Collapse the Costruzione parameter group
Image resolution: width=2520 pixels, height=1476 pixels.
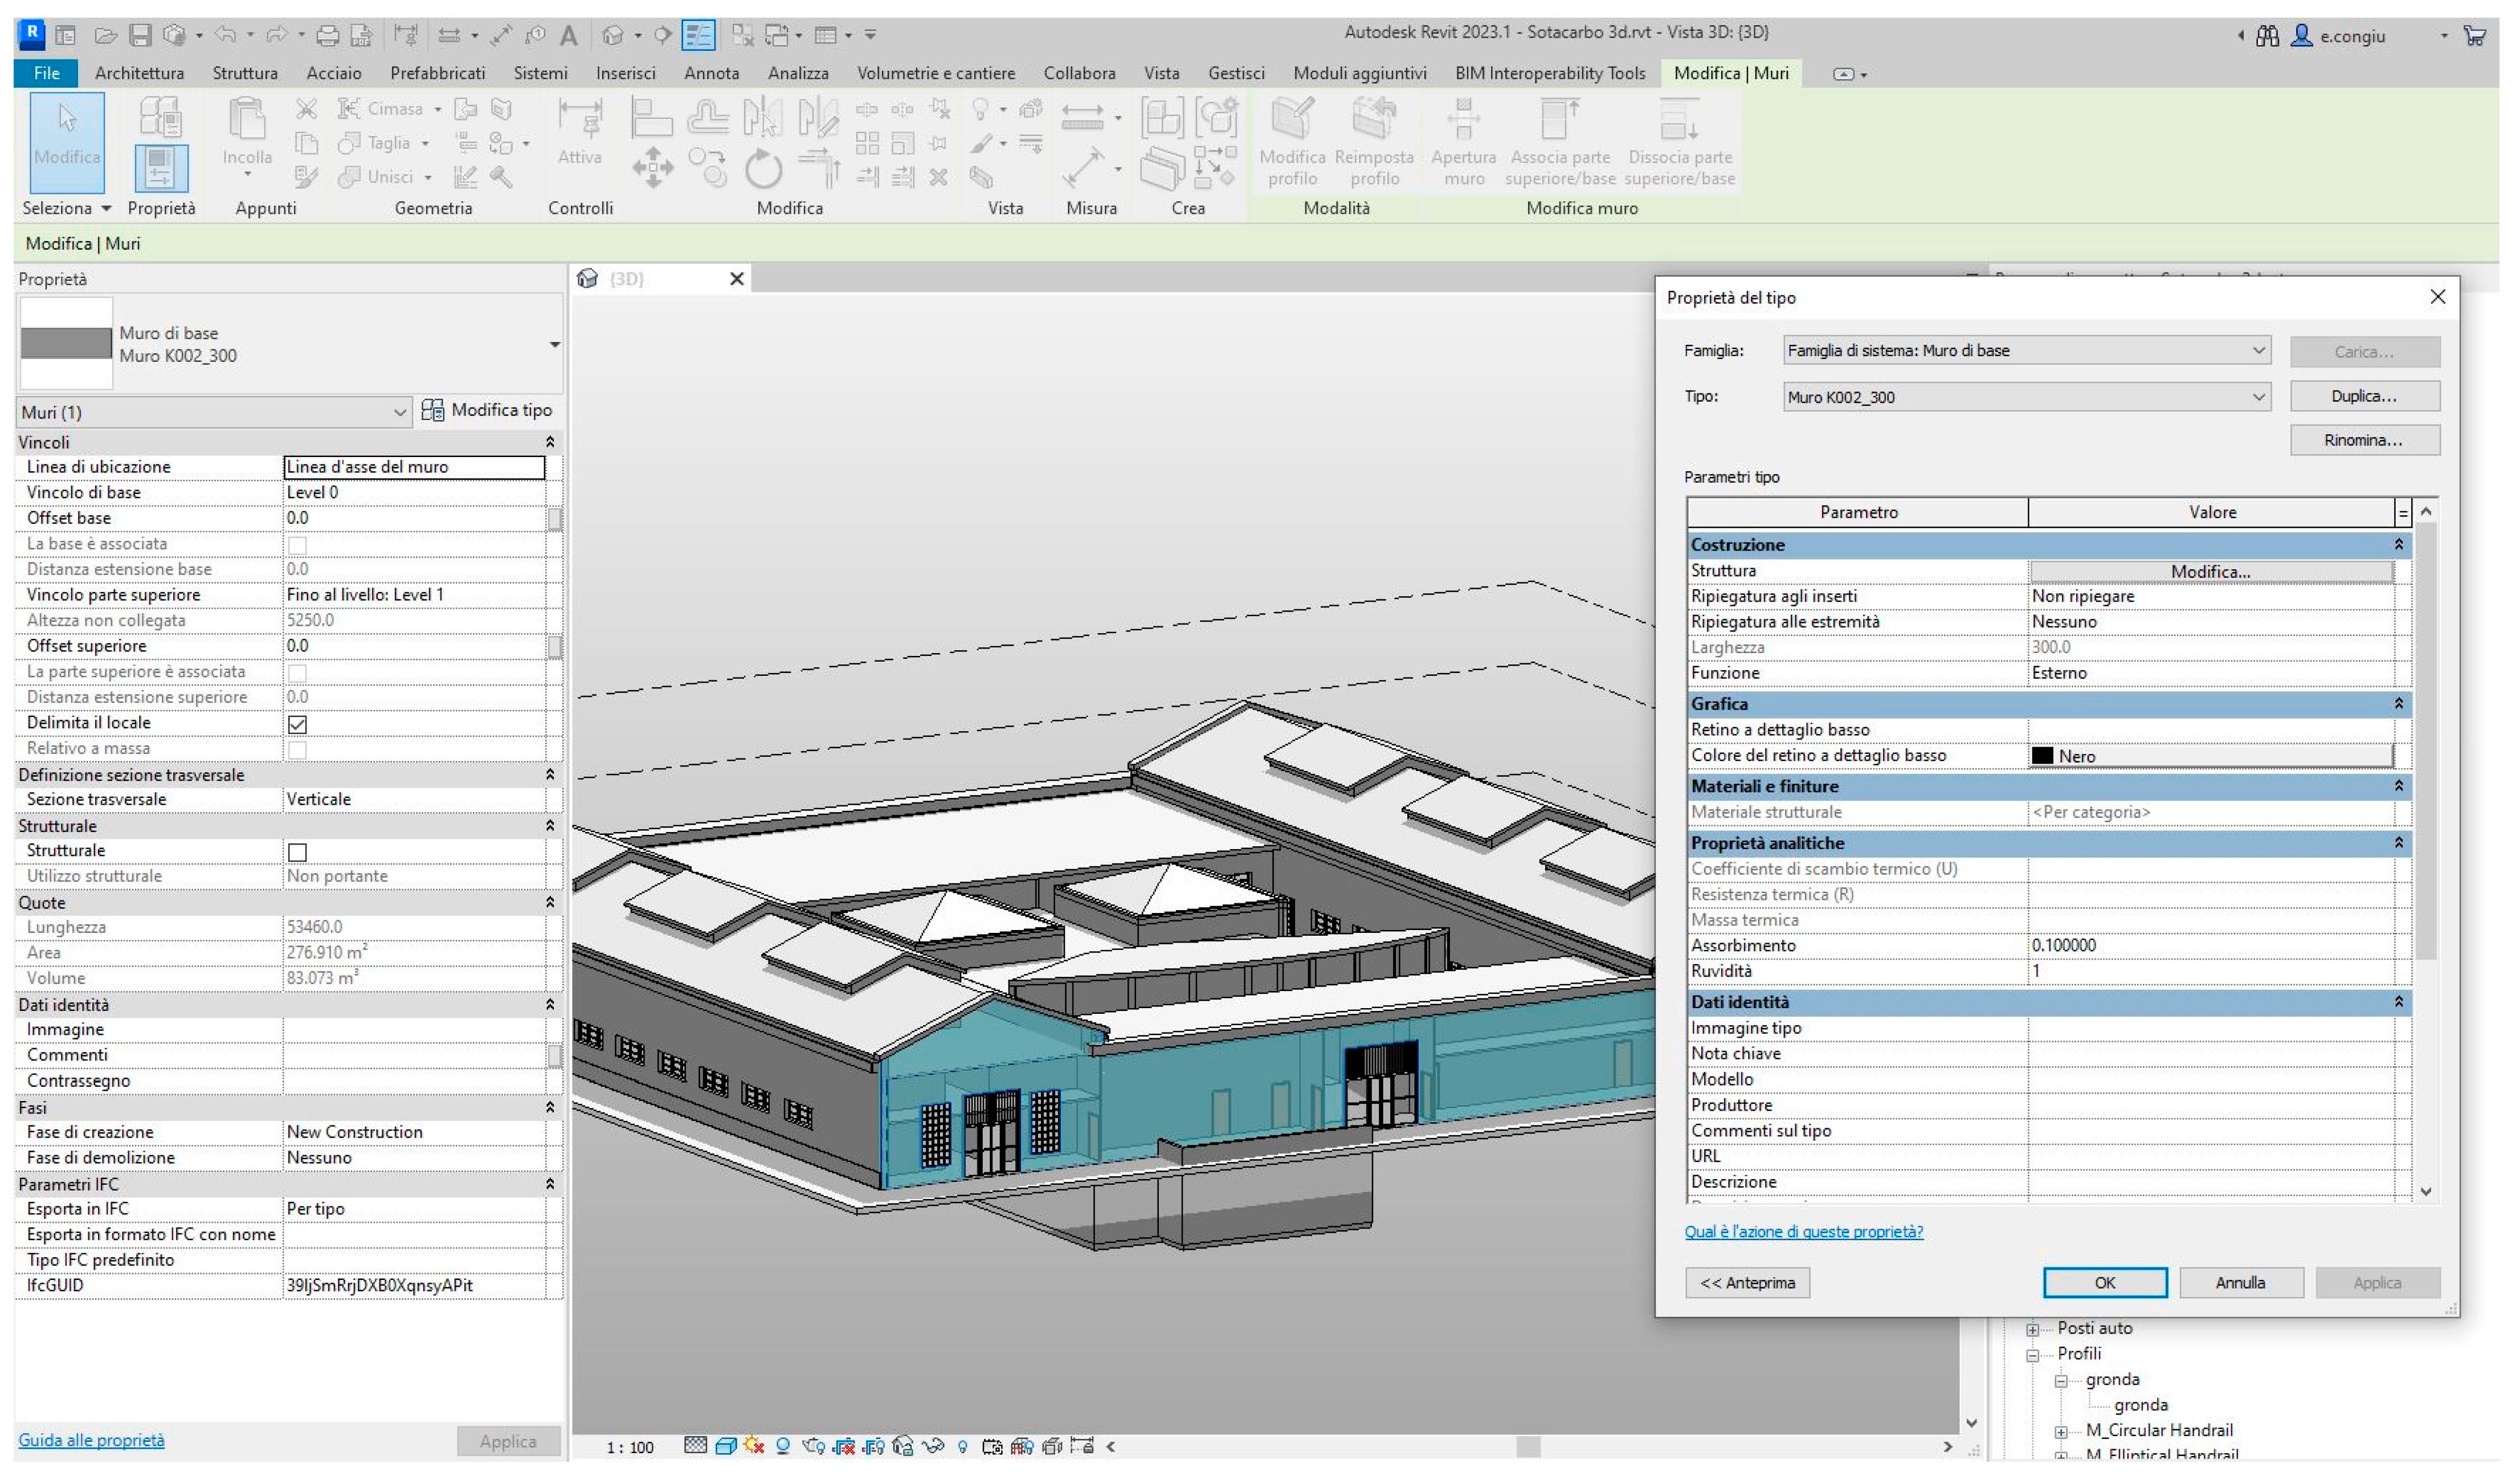[2398, 545]
